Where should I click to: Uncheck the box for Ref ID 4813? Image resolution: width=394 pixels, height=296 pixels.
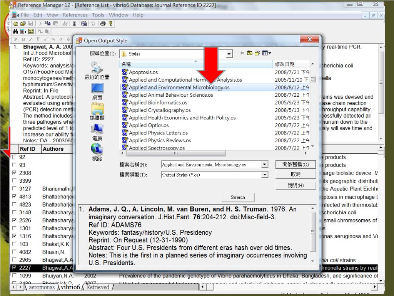(15, 196)
